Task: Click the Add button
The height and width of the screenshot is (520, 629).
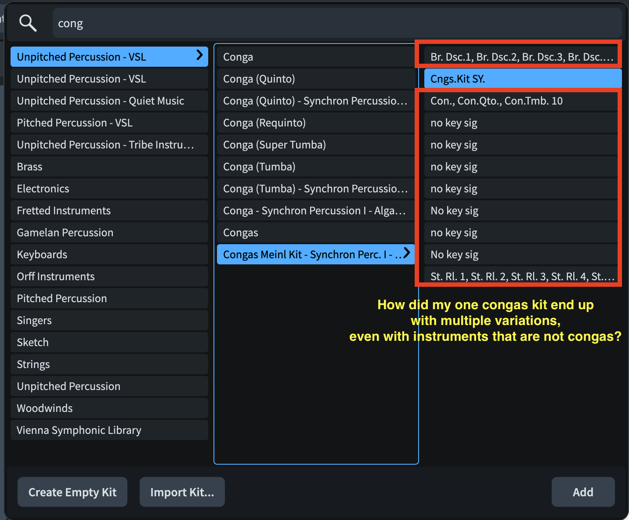Action: pyautogui.click(x=582, y=492)
